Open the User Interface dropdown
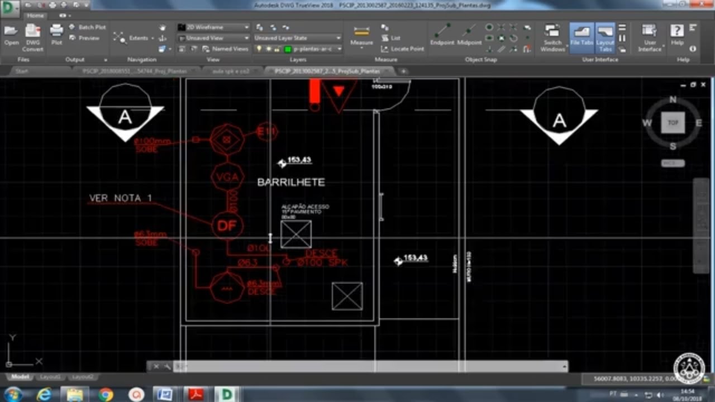715x402 pixels. pos(650,37)
